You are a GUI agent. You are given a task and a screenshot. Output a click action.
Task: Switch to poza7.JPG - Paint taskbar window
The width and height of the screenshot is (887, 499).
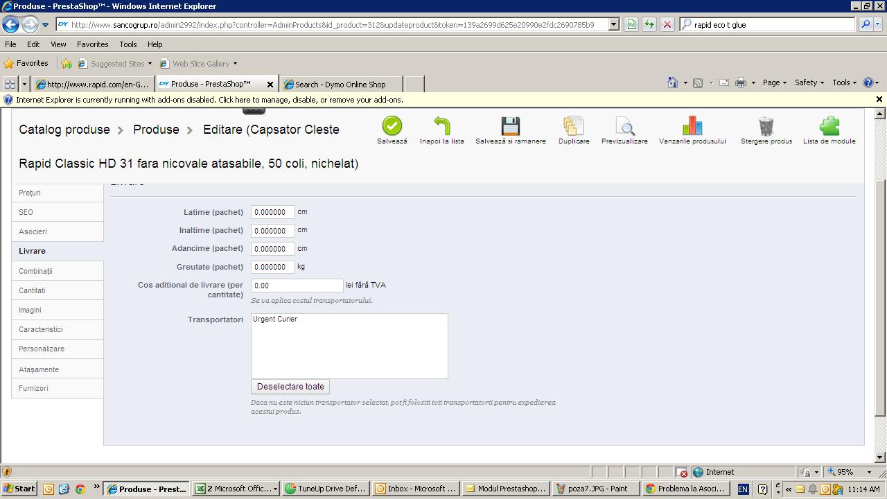pyautogui.click(x=595, y=489)
